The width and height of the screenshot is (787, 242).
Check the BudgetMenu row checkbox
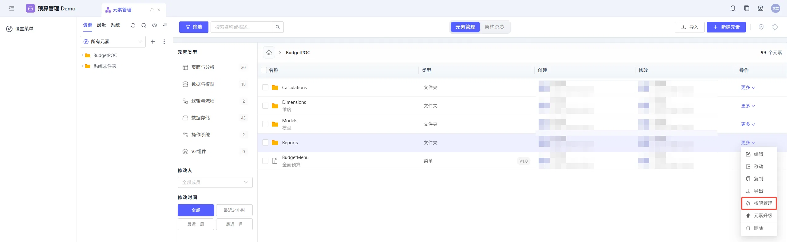(265, 161)
